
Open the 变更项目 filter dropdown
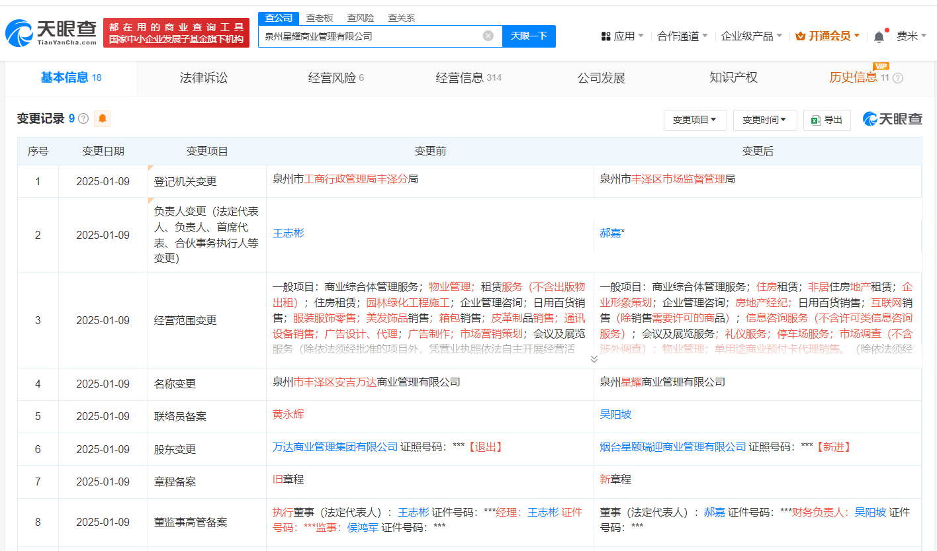[x=695, y=120]
